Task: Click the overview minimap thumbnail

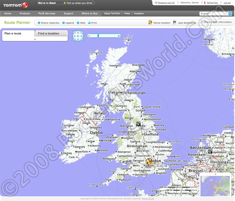Action: tap(215, 186)
